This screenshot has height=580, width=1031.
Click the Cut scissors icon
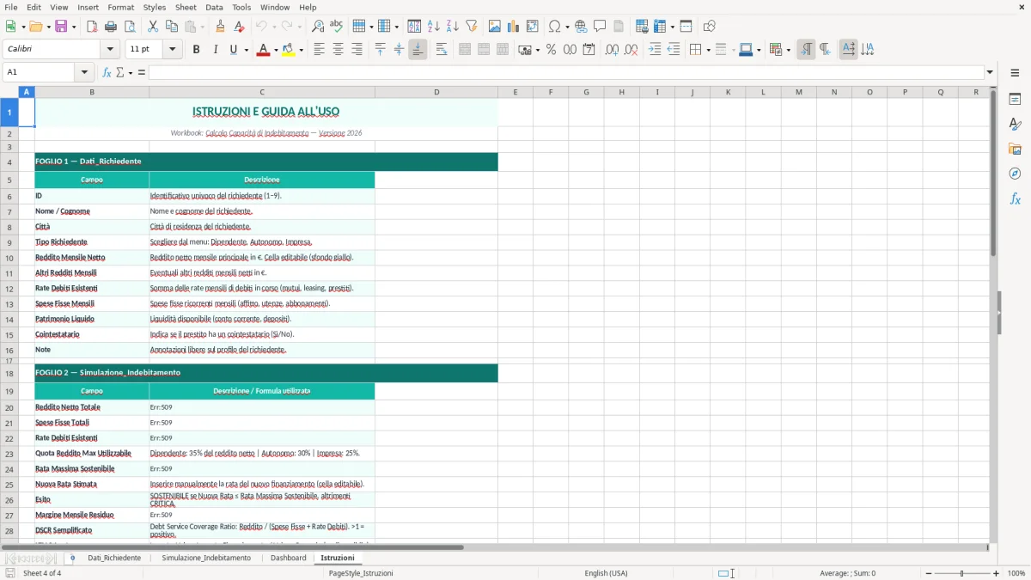(152, 27)
